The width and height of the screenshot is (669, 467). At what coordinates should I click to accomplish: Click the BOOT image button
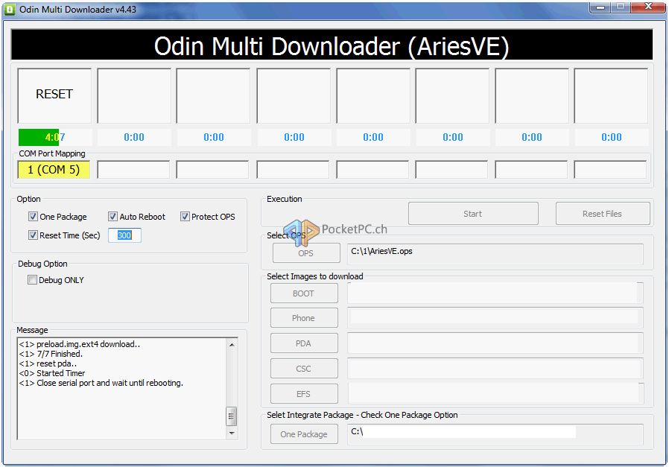coord(304,293)
